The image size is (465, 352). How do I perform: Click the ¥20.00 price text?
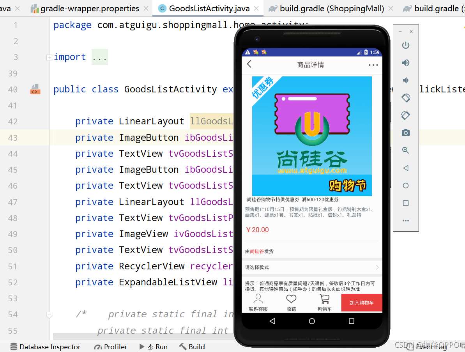(x=257, y=230)
